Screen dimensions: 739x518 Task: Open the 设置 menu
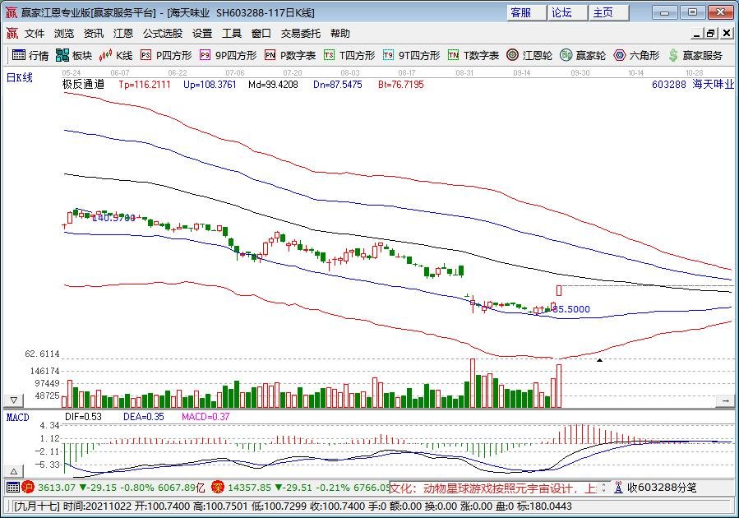202,34
